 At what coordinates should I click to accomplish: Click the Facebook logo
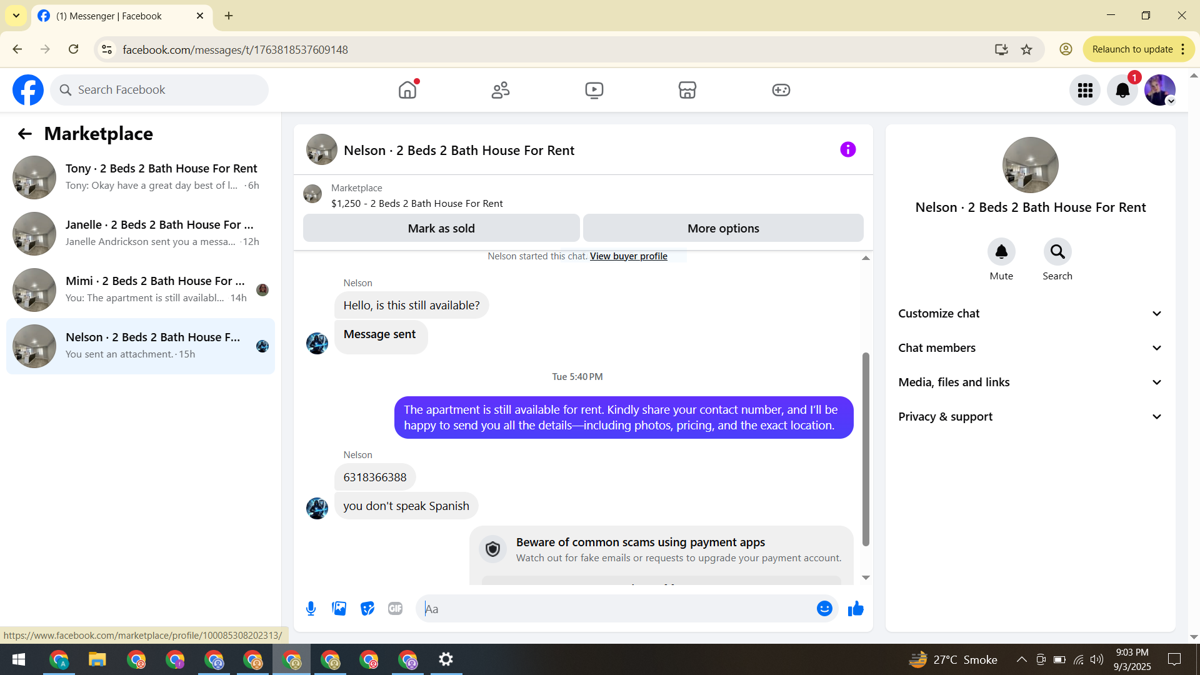[28, 90]
